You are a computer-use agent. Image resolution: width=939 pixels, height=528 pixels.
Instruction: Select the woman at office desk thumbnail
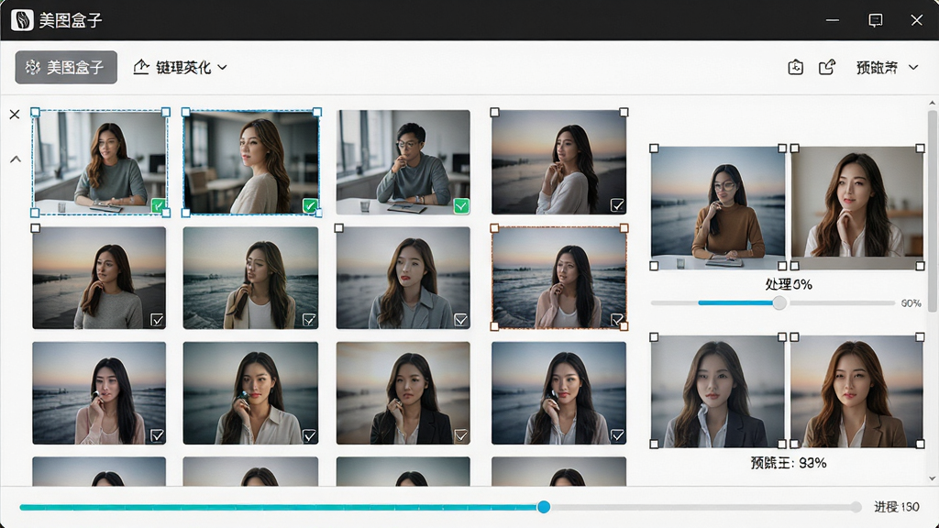point(99,161)
